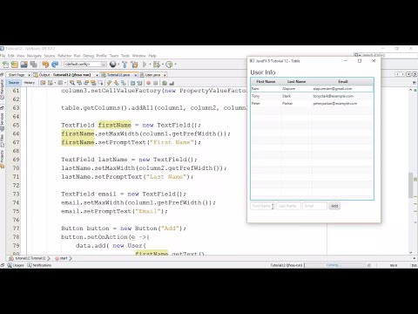Click the start breadcrumb at editor bottom

click(x=62, y=258)
